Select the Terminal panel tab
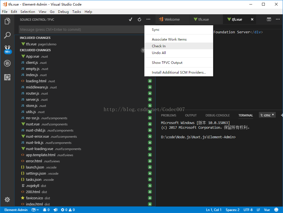 click(246, 115)
